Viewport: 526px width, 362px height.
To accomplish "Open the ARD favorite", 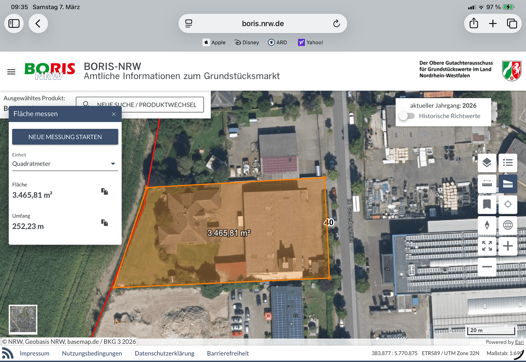I will [277, 42].
